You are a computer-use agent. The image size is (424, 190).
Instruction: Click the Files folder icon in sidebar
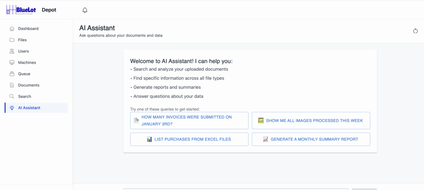click(12, 40)
